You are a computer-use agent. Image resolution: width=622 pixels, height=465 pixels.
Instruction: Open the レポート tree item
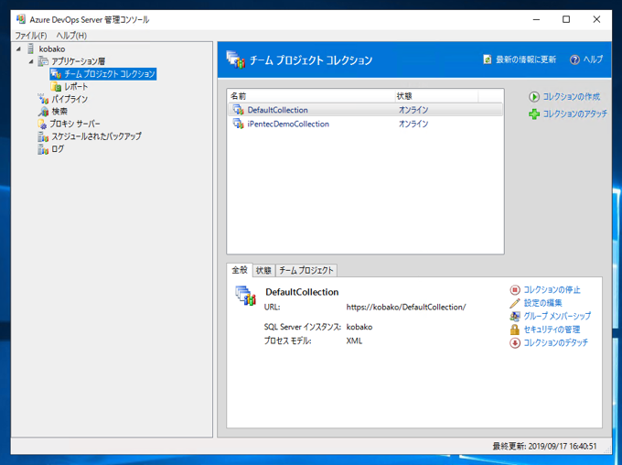pyautogui.click(x=76, y=86)
